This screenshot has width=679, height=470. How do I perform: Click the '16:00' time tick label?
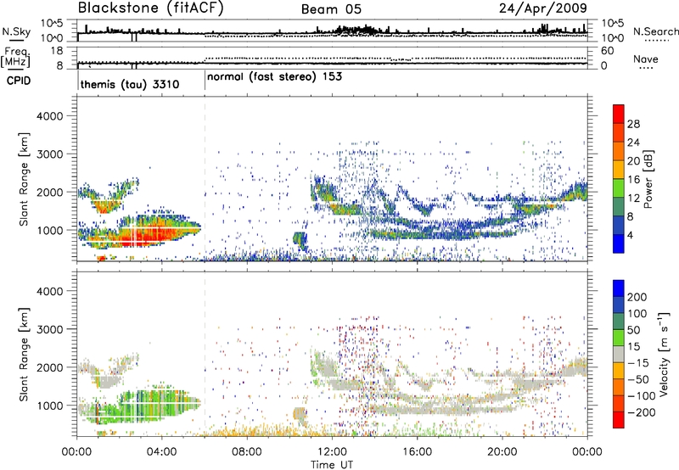pyautogui.click(x=417, y=452)
